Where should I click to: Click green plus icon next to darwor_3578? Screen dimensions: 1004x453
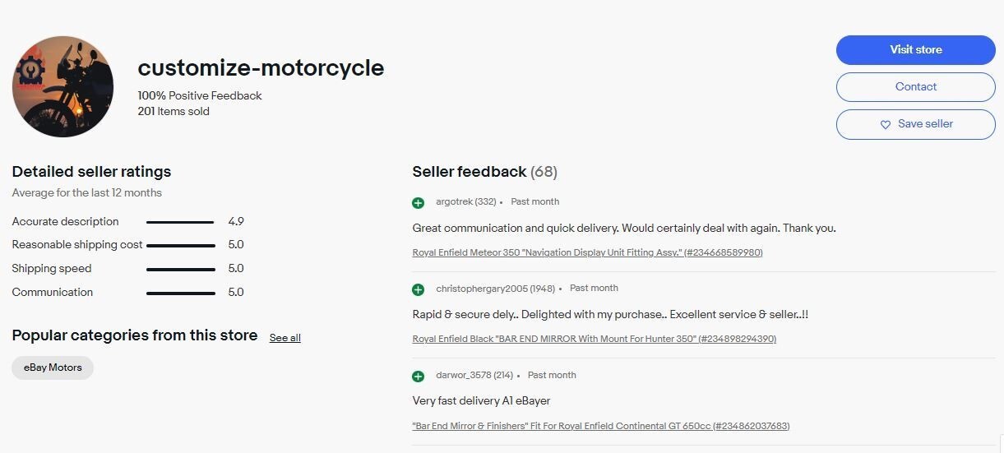pyautogui.click(x=418, y=377)
